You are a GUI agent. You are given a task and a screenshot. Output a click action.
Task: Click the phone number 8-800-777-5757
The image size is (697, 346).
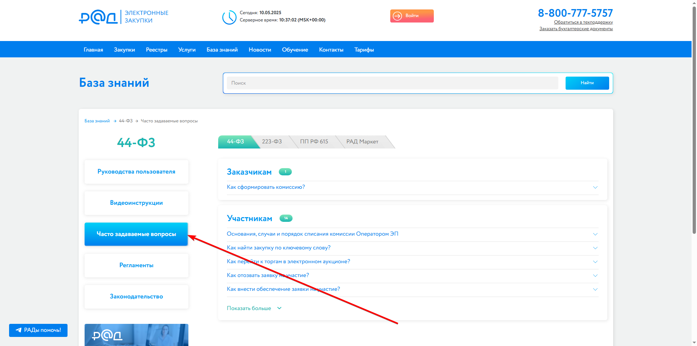coord(575,13)
